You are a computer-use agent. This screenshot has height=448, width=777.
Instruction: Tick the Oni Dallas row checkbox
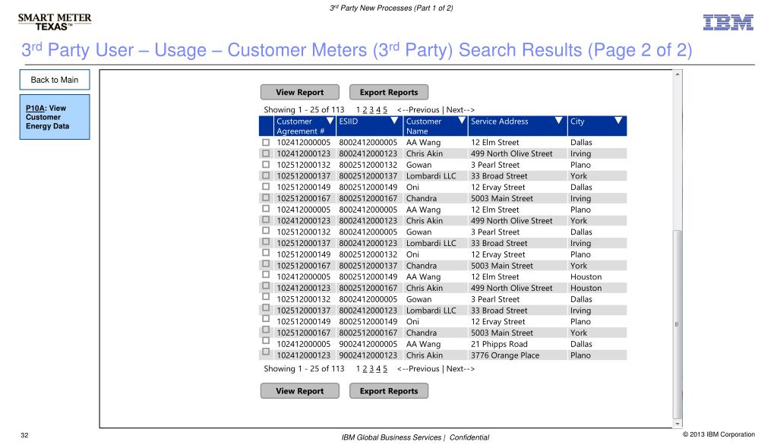click(266, 187)
